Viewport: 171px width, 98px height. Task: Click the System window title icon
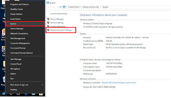48,3
